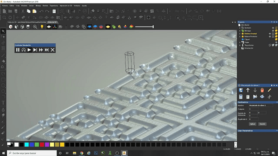Add a new sheet in Hojas row

point(276,42)
